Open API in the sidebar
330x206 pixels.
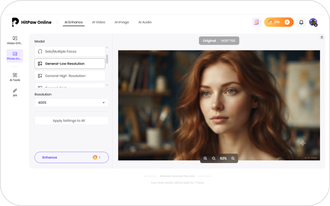coord(15,93)
